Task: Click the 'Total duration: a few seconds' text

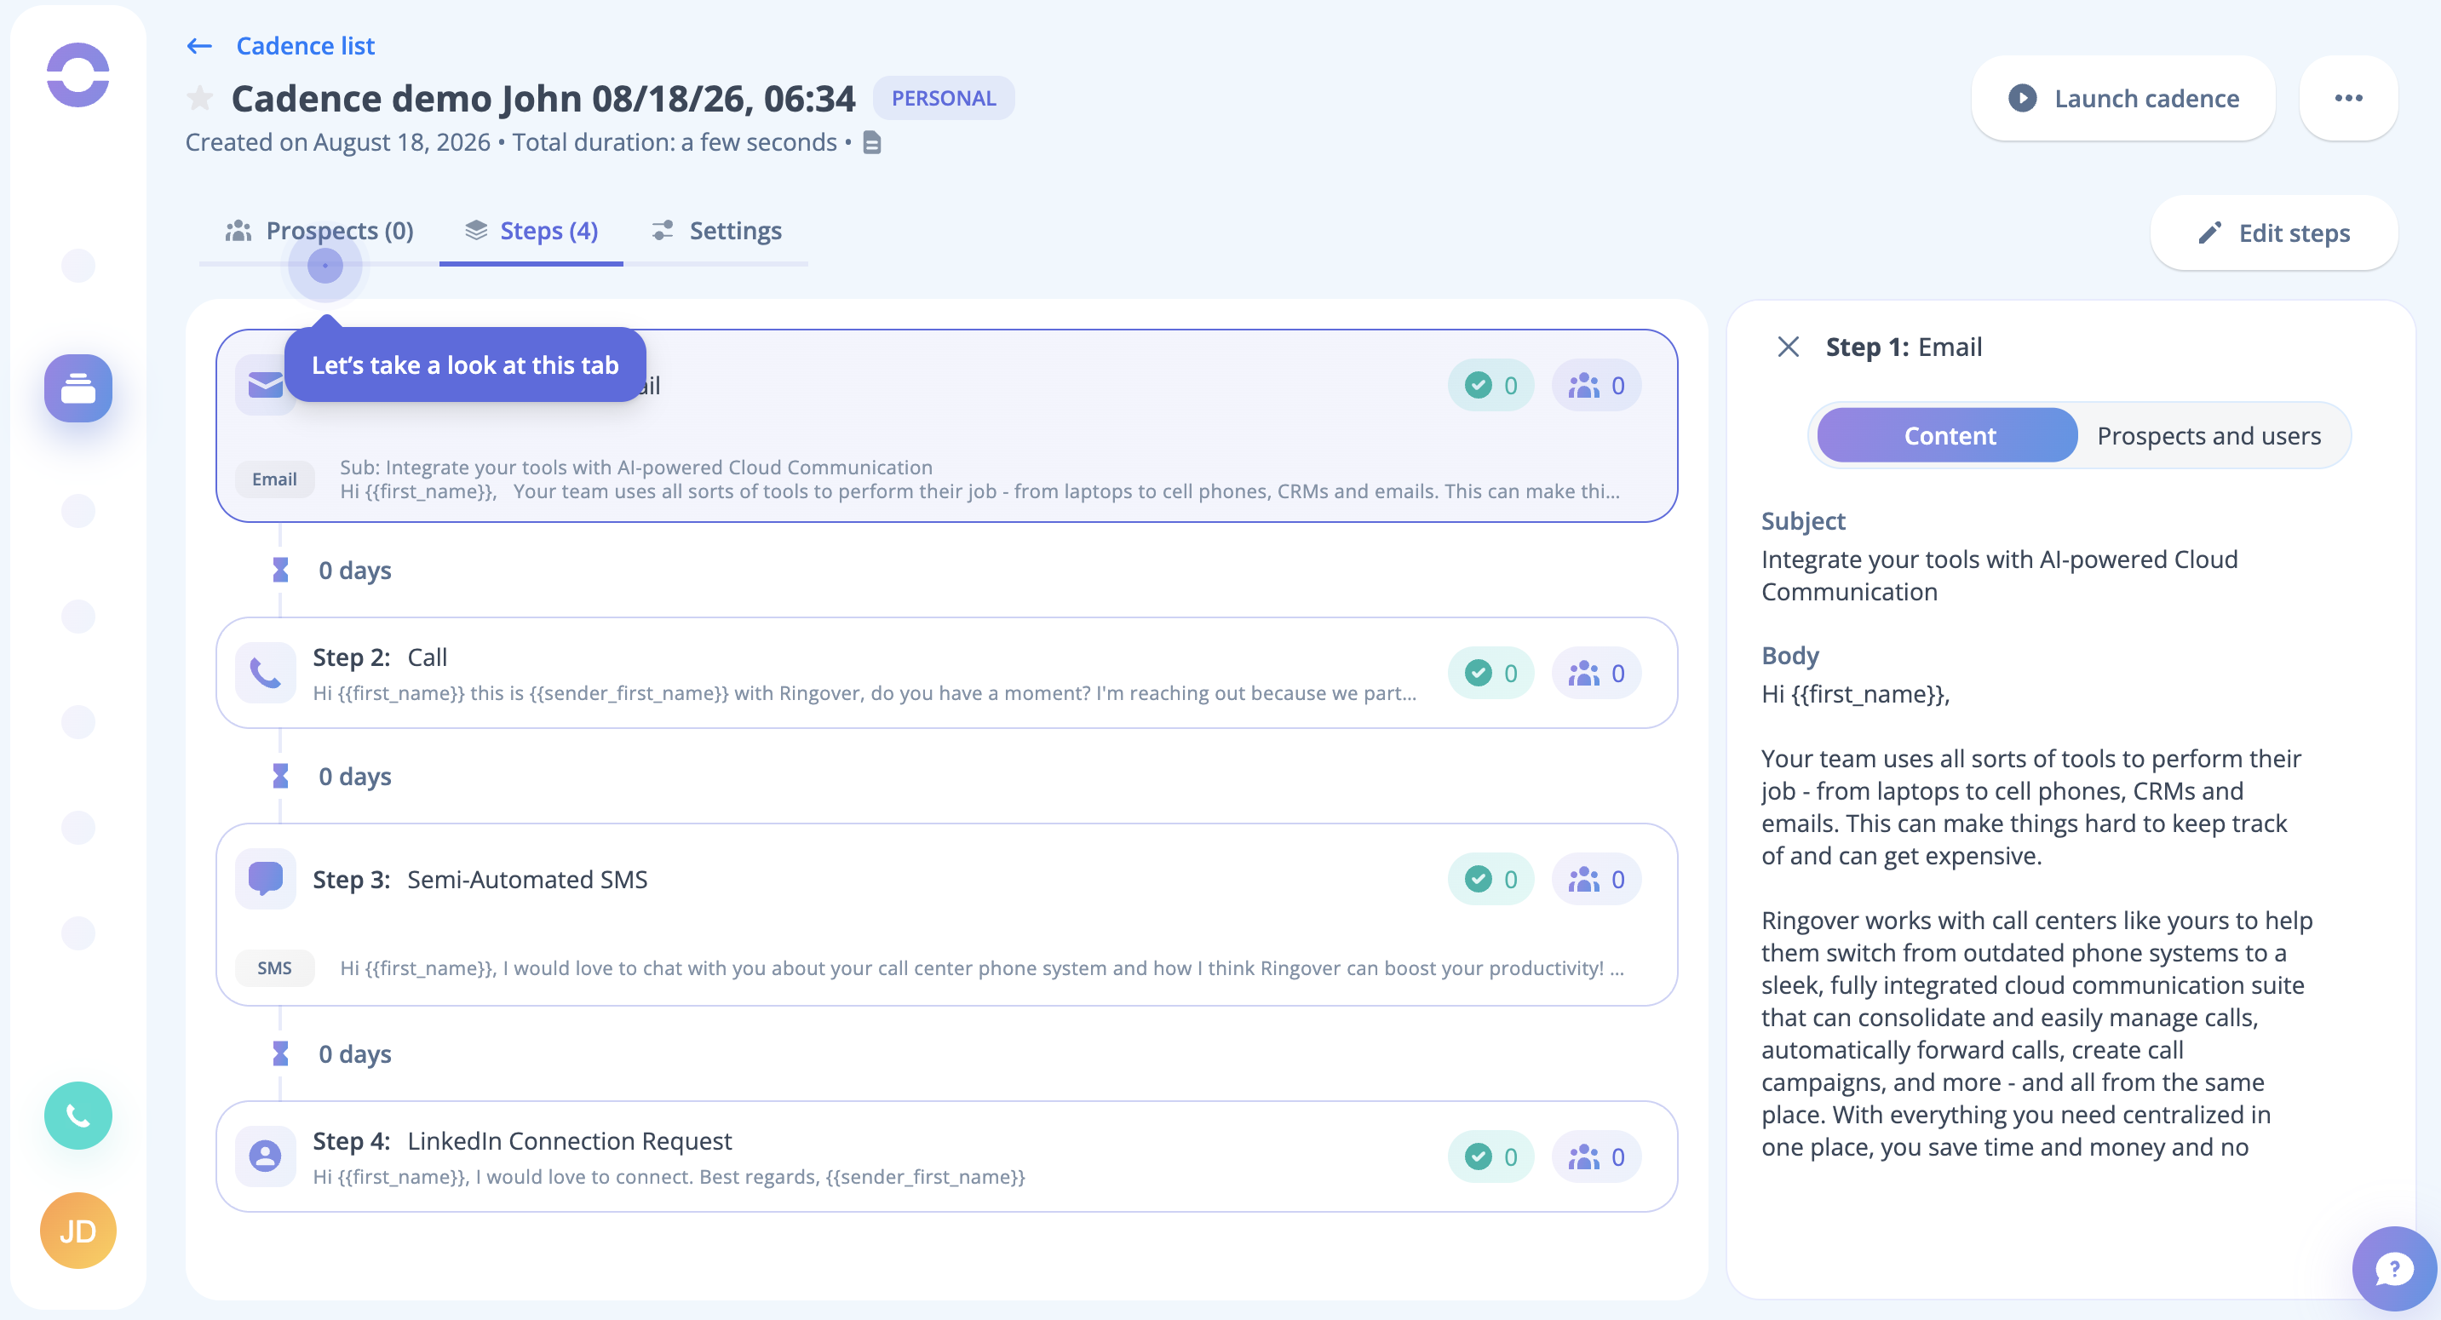Action: [x=674, y=142]
